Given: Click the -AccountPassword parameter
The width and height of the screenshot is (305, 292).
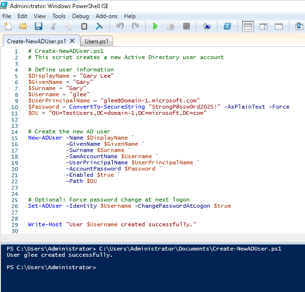Looking at the screenshot, I should pyautogui.click(x=93, y=169).
